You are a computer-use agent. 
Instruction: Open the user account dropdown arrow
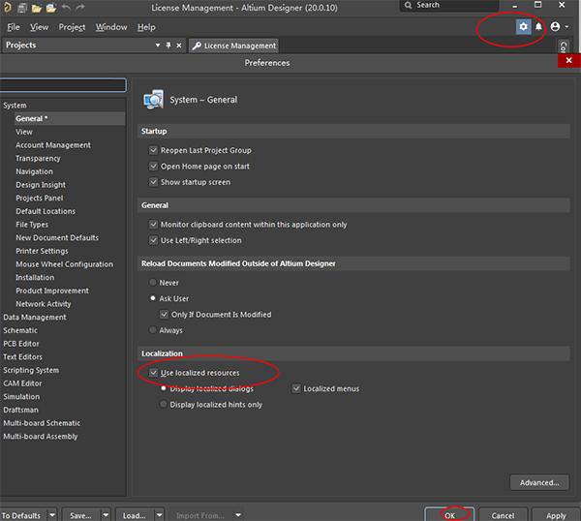(566, 27)
